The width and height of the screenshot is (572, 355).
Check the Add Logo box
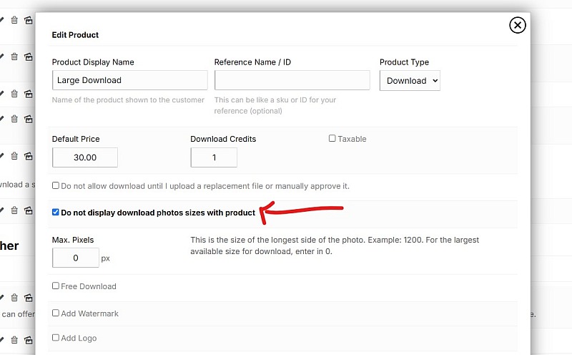tap(56, 338)
